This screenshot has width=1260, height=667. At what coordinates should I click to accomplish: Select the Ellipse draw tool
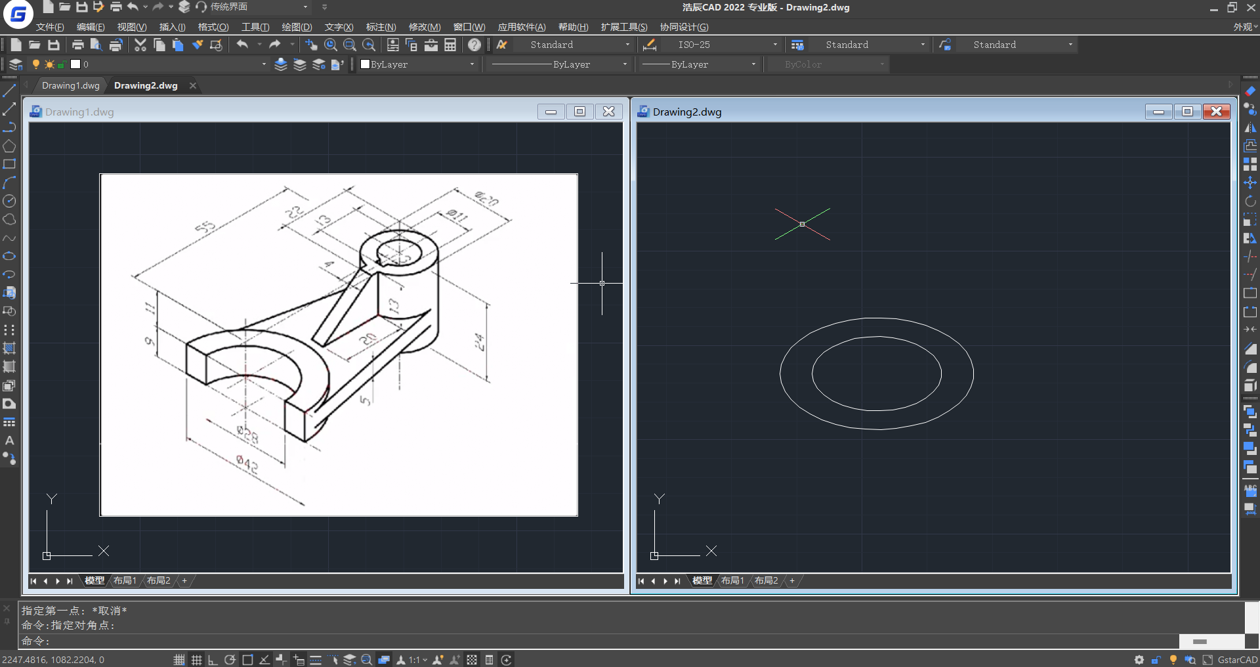pyautogui.click(x=9, y=256)
